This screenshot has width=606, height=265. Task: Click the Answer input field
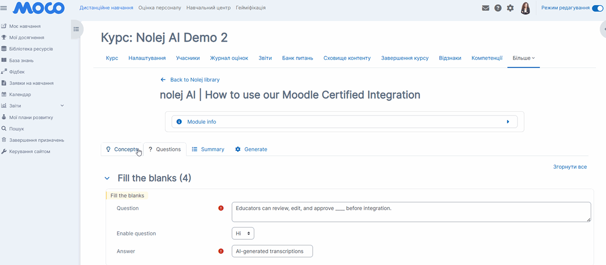click(272, 251)
